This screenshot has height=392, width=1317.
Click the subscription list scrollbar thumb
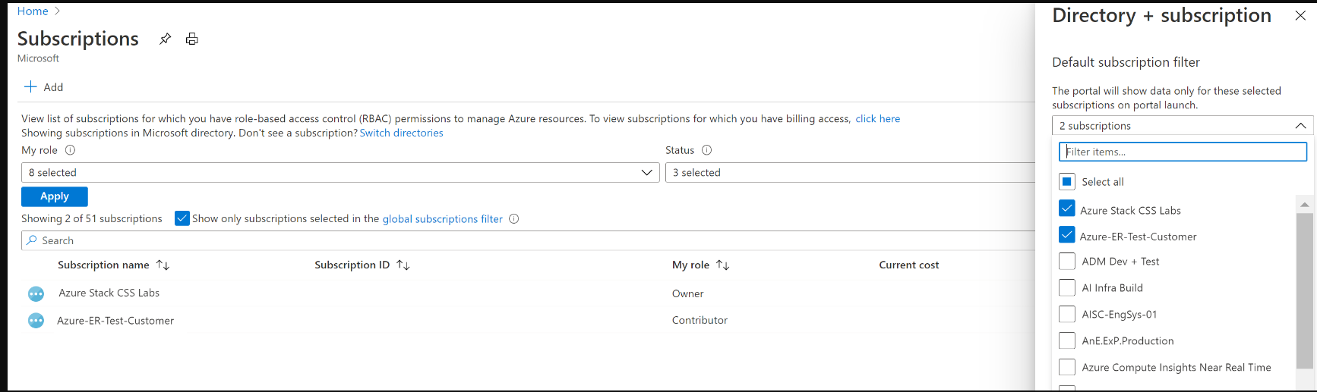[1305, 290]
